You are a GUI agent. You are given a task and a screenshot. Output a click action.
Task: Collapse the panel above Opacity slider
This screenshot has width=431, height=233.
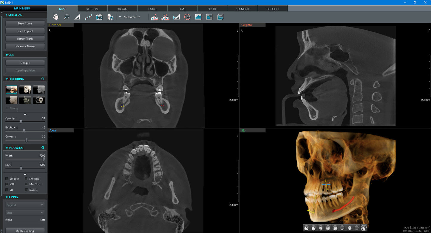(x=25, y=114)
